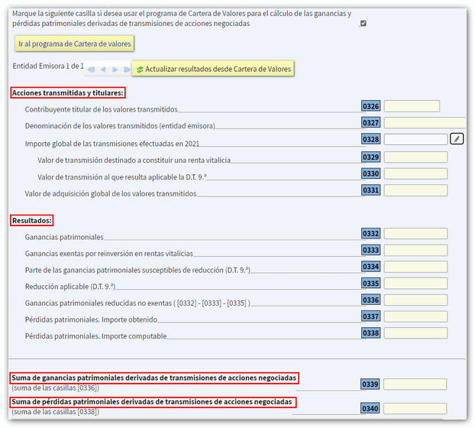Click the last record navigation arrow

pyautogui.click(x=126, y=70)
